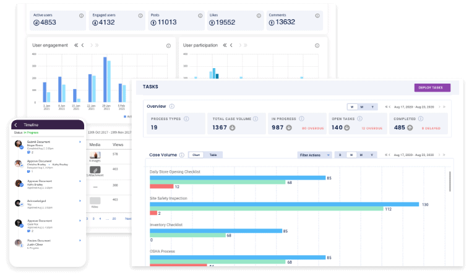Click the In Progress info icon

pos(301,119)
